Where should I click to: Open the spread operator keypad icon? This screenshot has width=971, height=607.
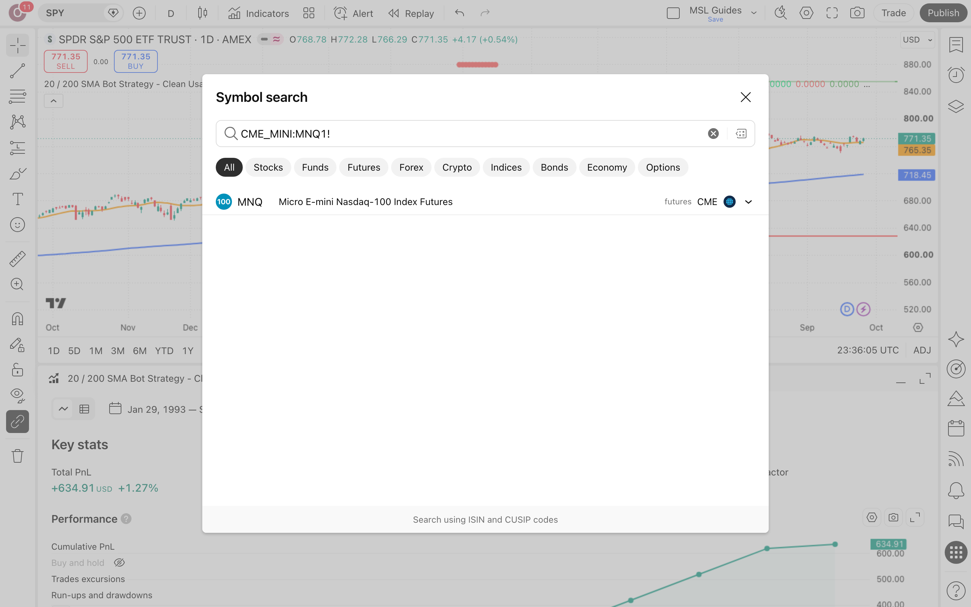click(741, 134)
